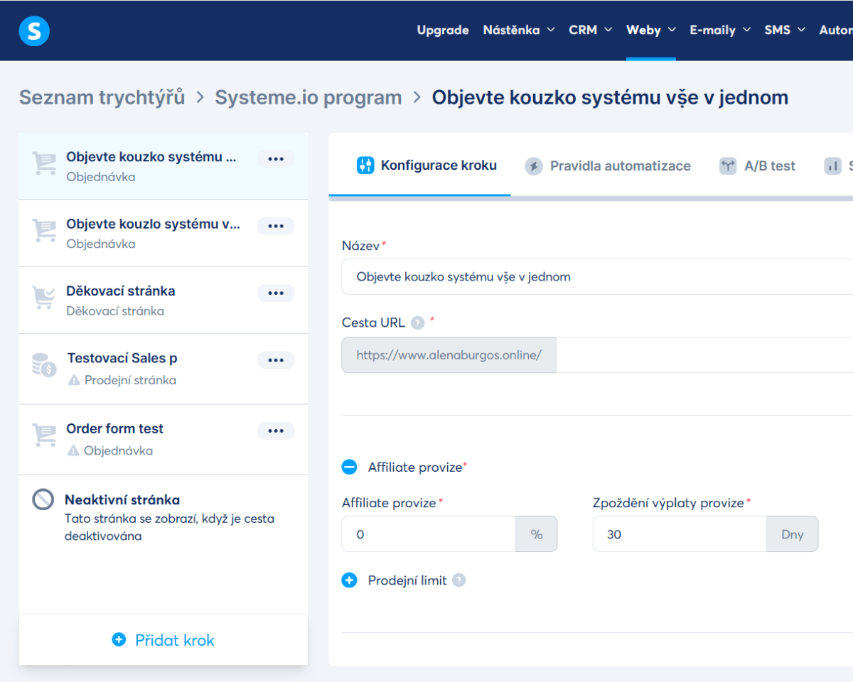Screen dimensions: 853x682
Task: Click Přidat krok button
Action: (x=163, y=640)
